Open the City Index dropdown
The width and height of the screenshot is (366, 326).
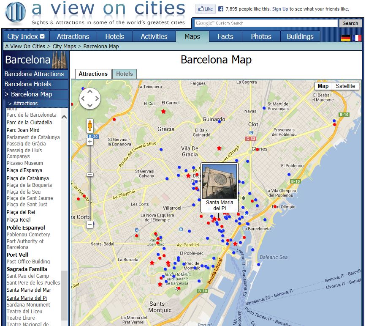(x=26, y=36)
